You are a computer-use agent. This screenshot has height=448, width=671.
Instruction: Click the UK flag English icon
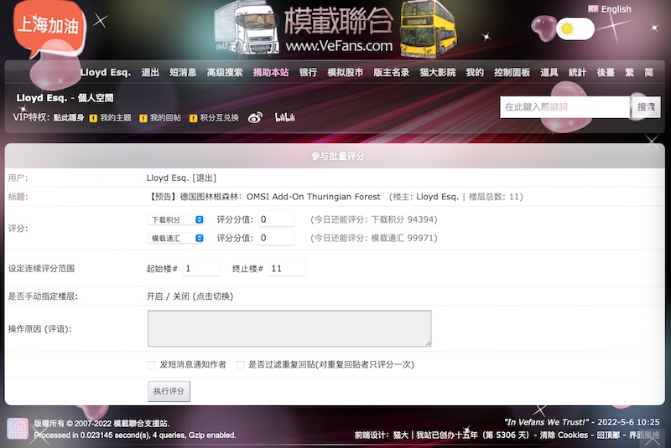[593, 9]
